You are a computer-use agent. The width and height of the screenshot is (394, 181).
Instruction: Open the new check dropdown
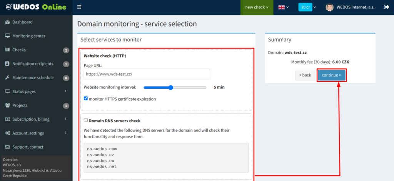257,7
